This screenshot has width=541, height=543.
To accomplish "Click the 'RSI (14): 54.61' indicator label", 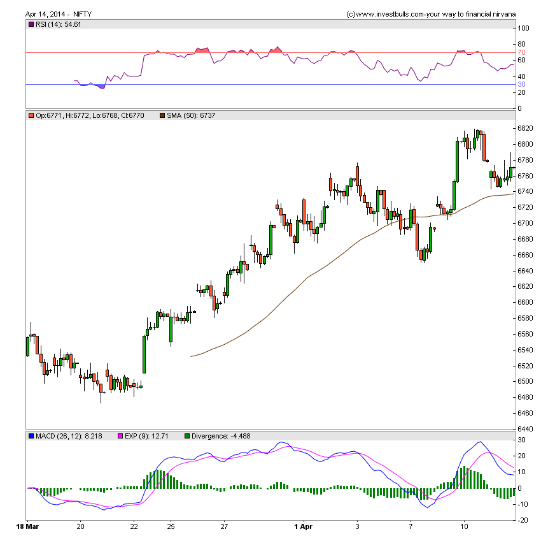I will (x=59, y=24).
